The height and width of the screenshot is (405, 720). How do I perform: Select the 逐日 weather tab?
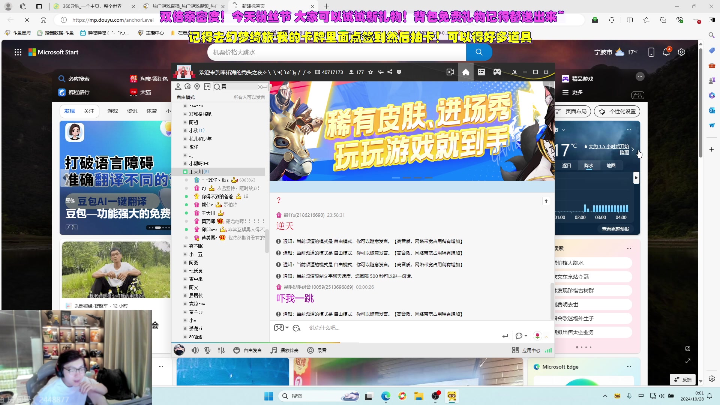click(567, 165)
